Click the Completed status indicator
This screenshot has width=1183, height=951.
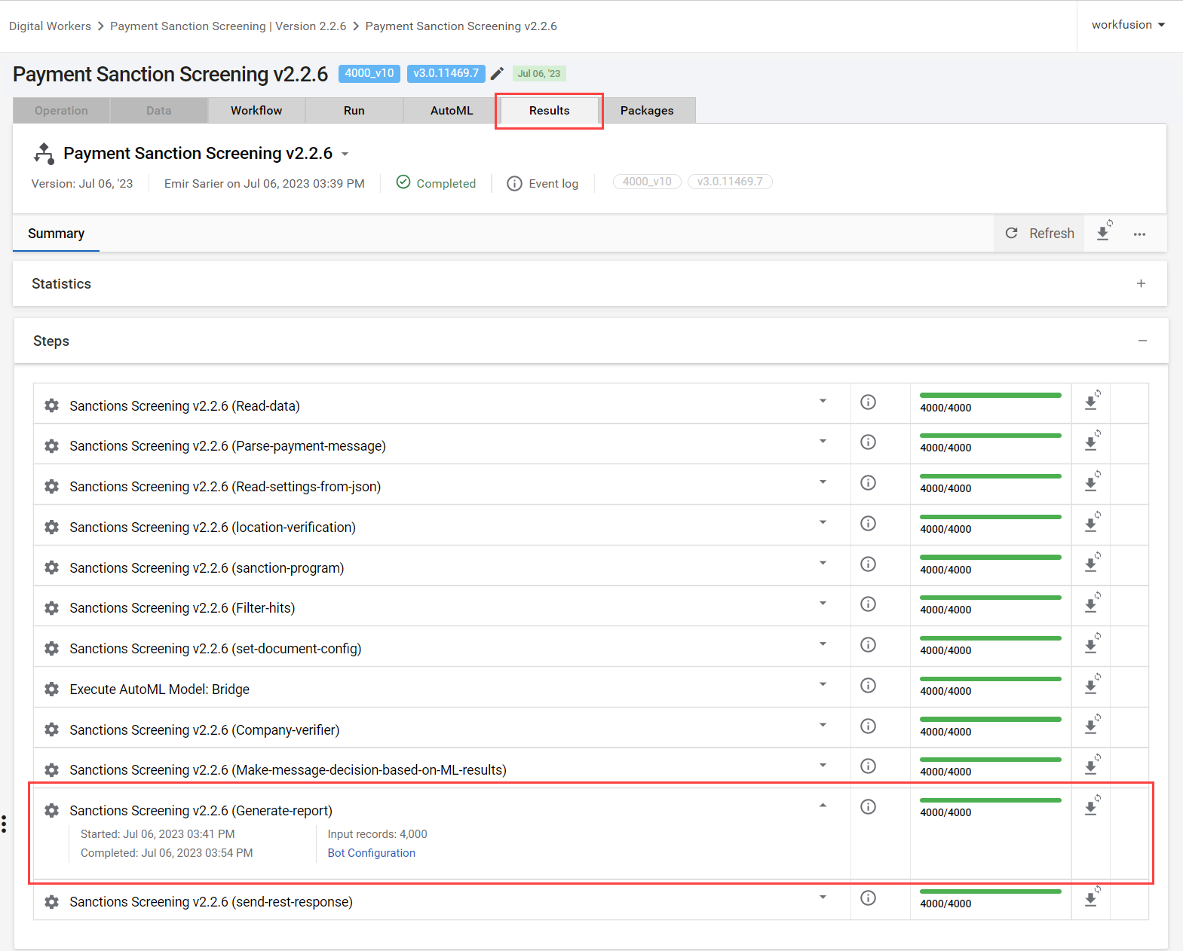point(436,183)
